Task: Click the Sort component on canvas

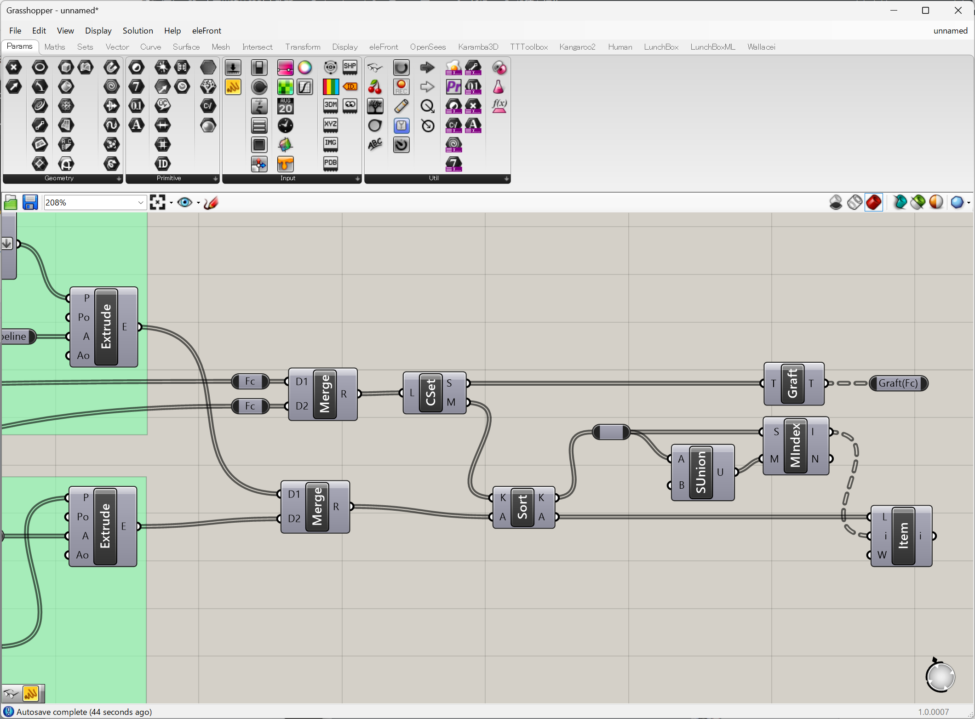Action: [522, 507]
